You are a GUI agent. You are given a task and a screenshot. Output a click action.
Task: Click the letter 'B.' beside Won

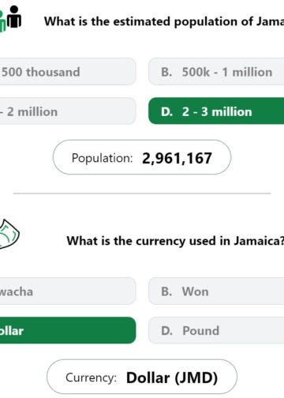[x=166, y=291]
